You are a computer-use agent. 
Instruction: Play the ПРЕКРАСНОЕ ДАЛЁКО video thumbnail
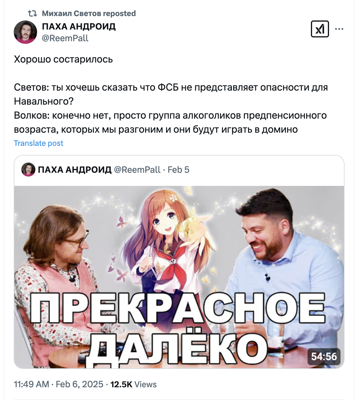[179, 277]
